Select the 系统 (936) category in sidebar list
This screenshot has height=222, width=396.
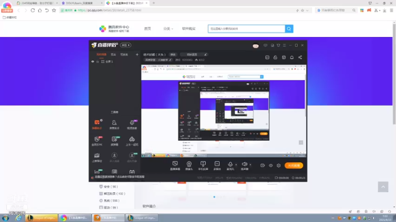click(x=109, y=201)
